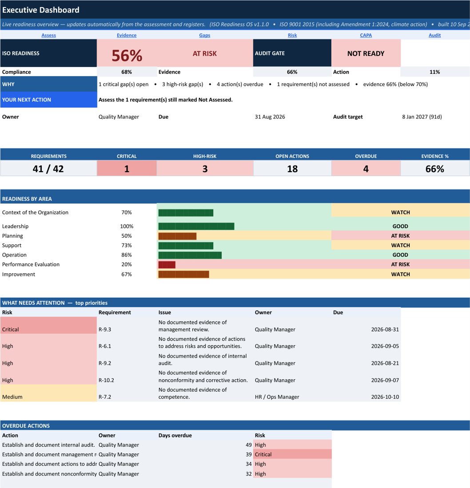The width and height of the screenshot is (470, 488).
Task: Click the Open Actions value 18
Action: [x=292, y=169]
